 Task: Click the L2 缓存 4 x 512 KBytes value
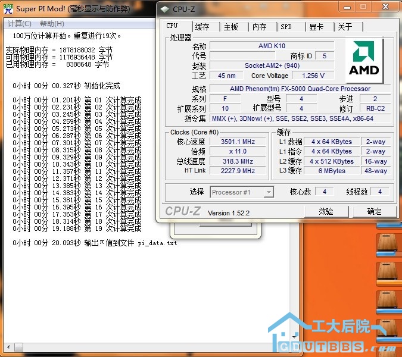[x=332, y=161]
